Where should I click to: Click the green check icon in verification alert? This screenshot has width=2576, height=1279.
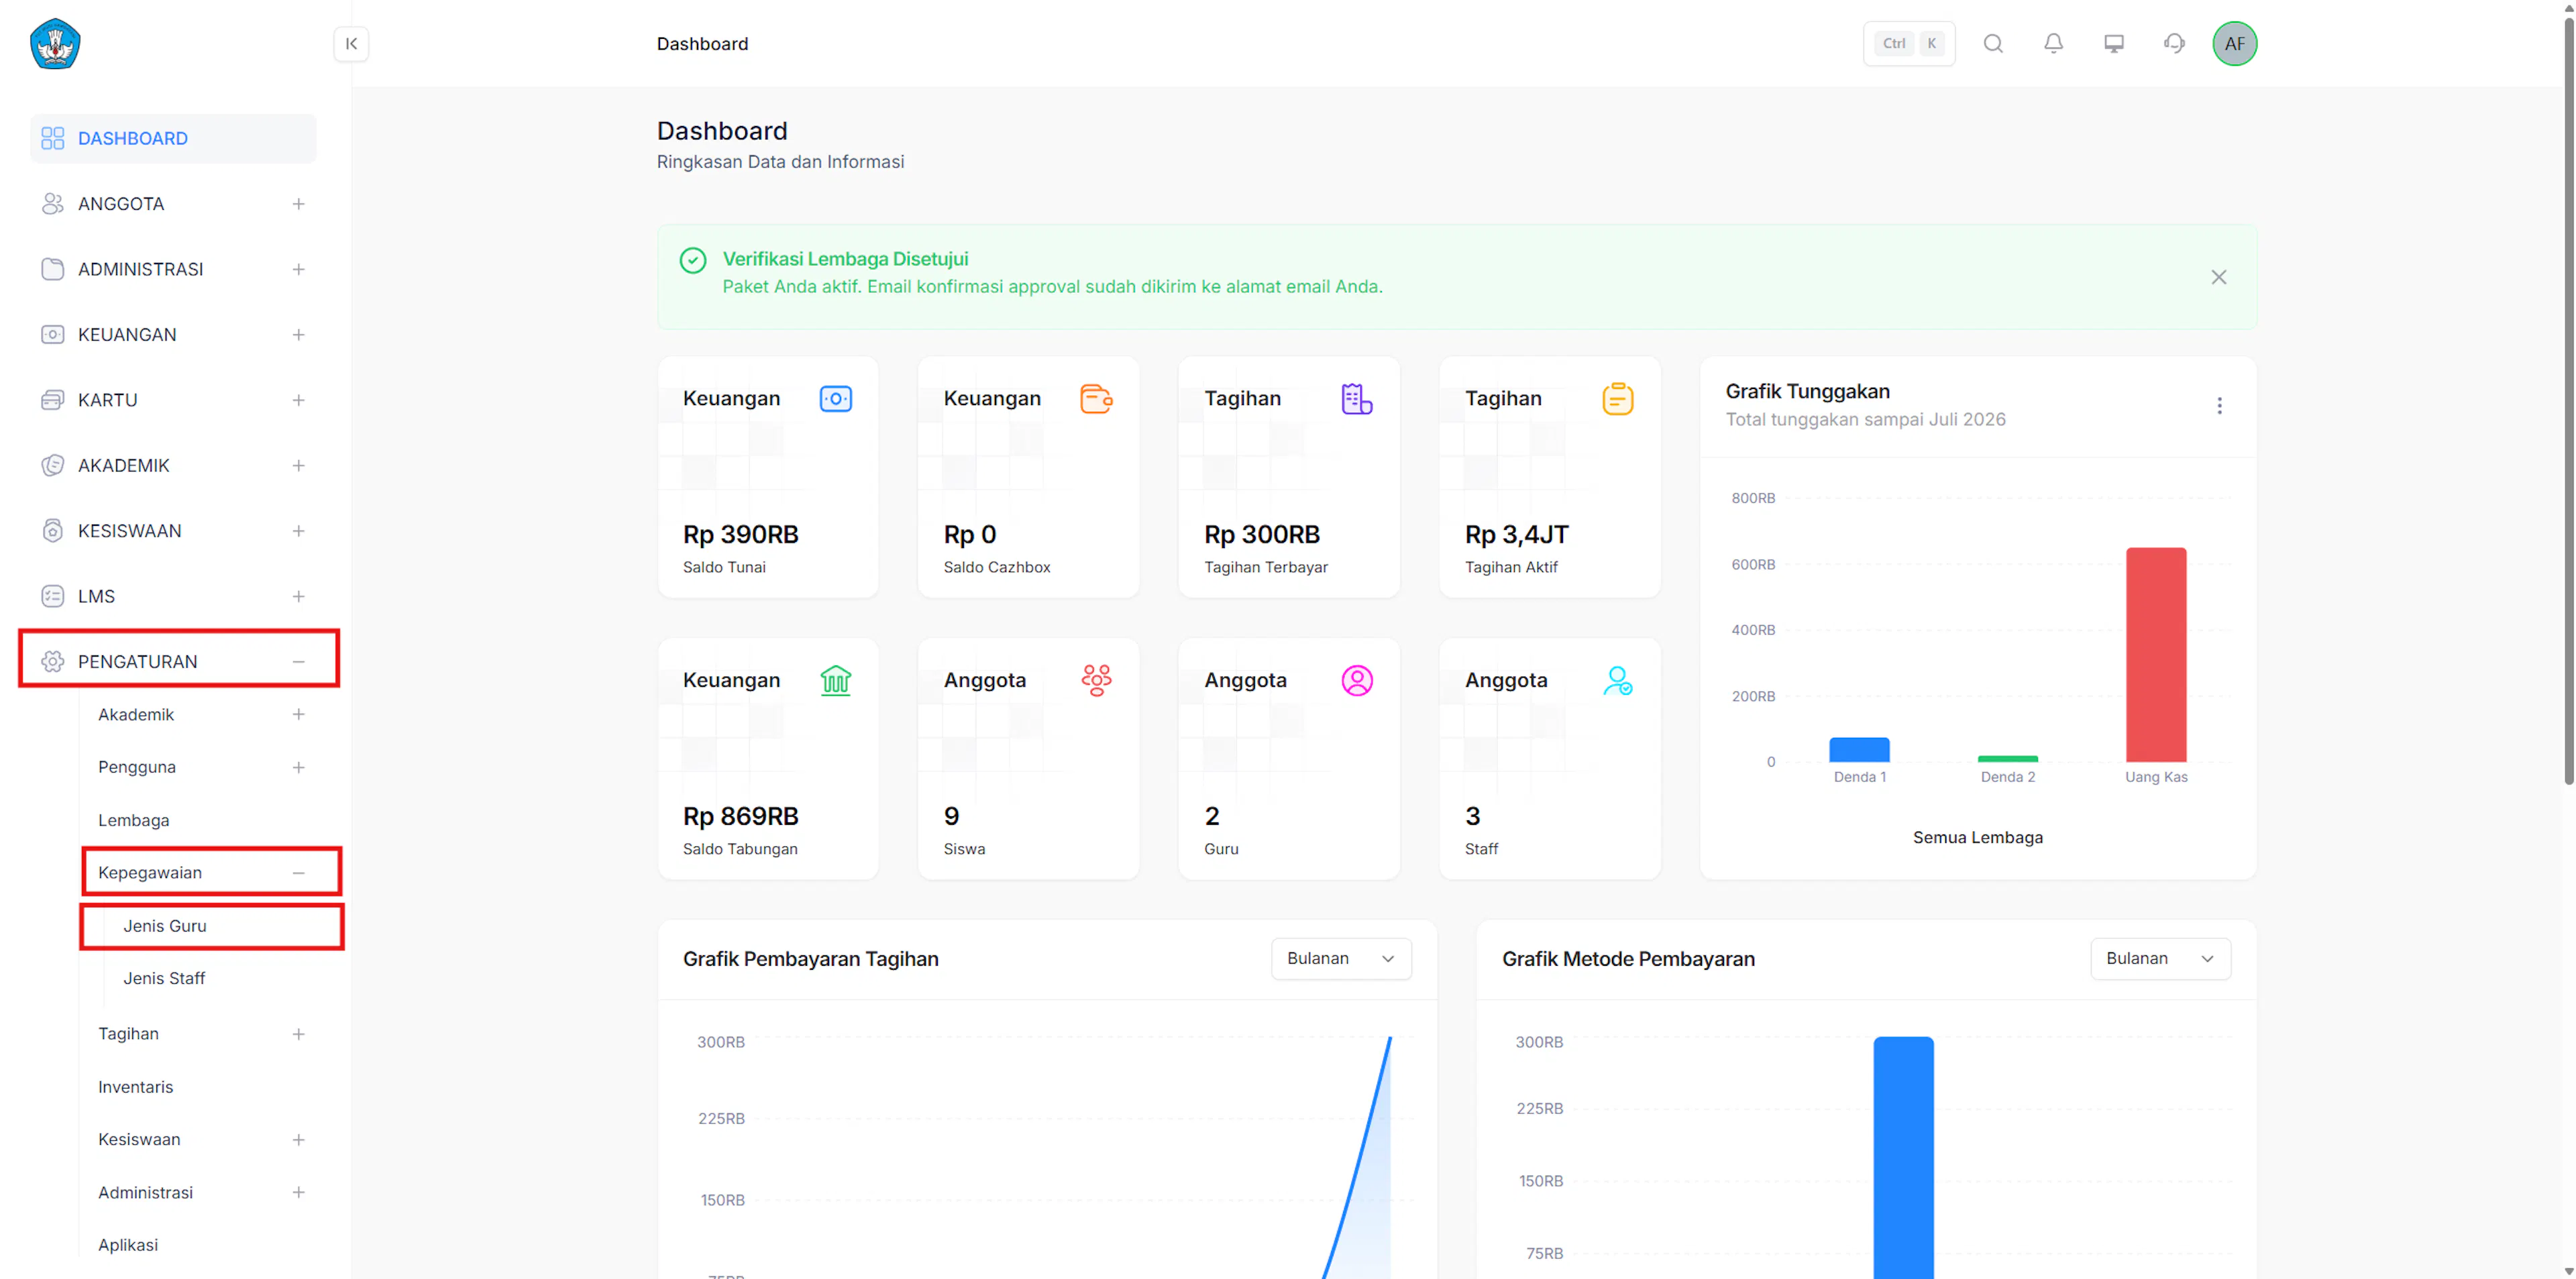[x=692, y=260]
